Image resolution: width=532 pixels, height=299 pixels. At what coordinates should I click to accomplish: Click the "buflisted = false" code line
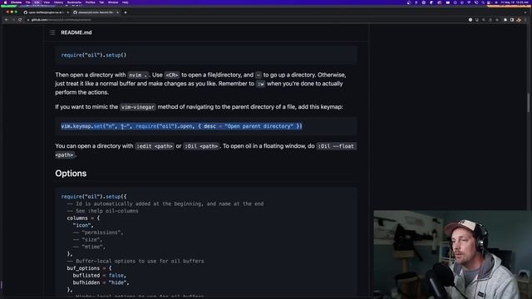[100, 275]
